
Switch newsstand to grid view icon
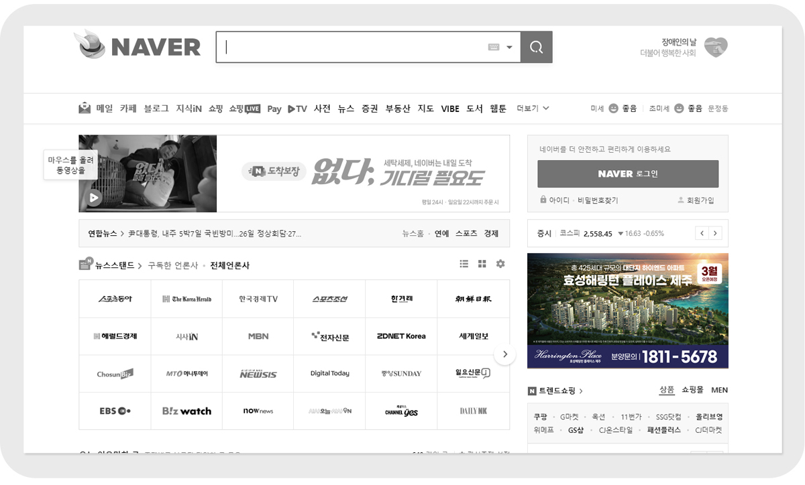482,264
